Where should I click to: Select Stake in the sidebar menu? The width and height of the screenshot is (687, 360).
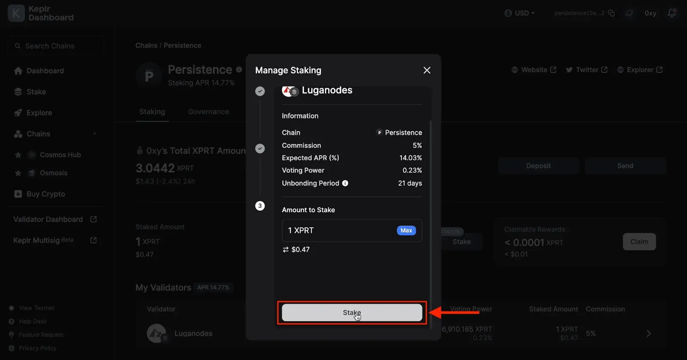(36, 92)
